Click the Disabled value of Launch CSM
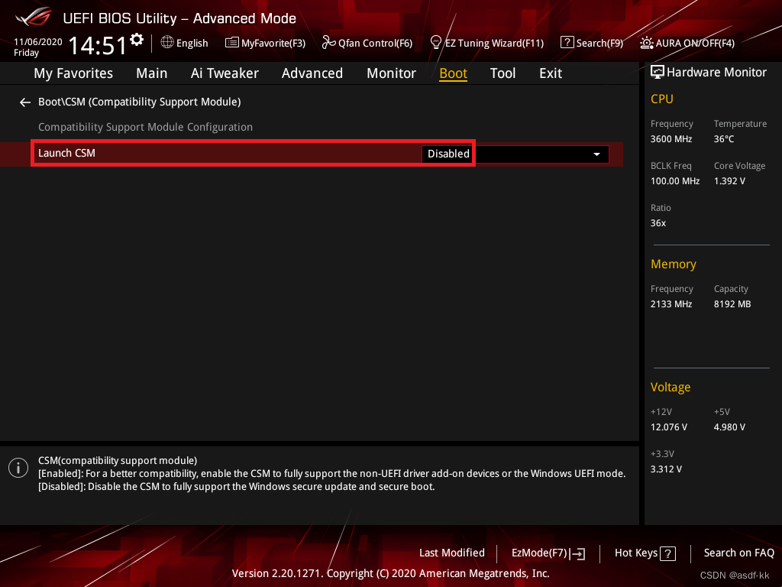This screenshot has height=587, width=782. [448, 154]
